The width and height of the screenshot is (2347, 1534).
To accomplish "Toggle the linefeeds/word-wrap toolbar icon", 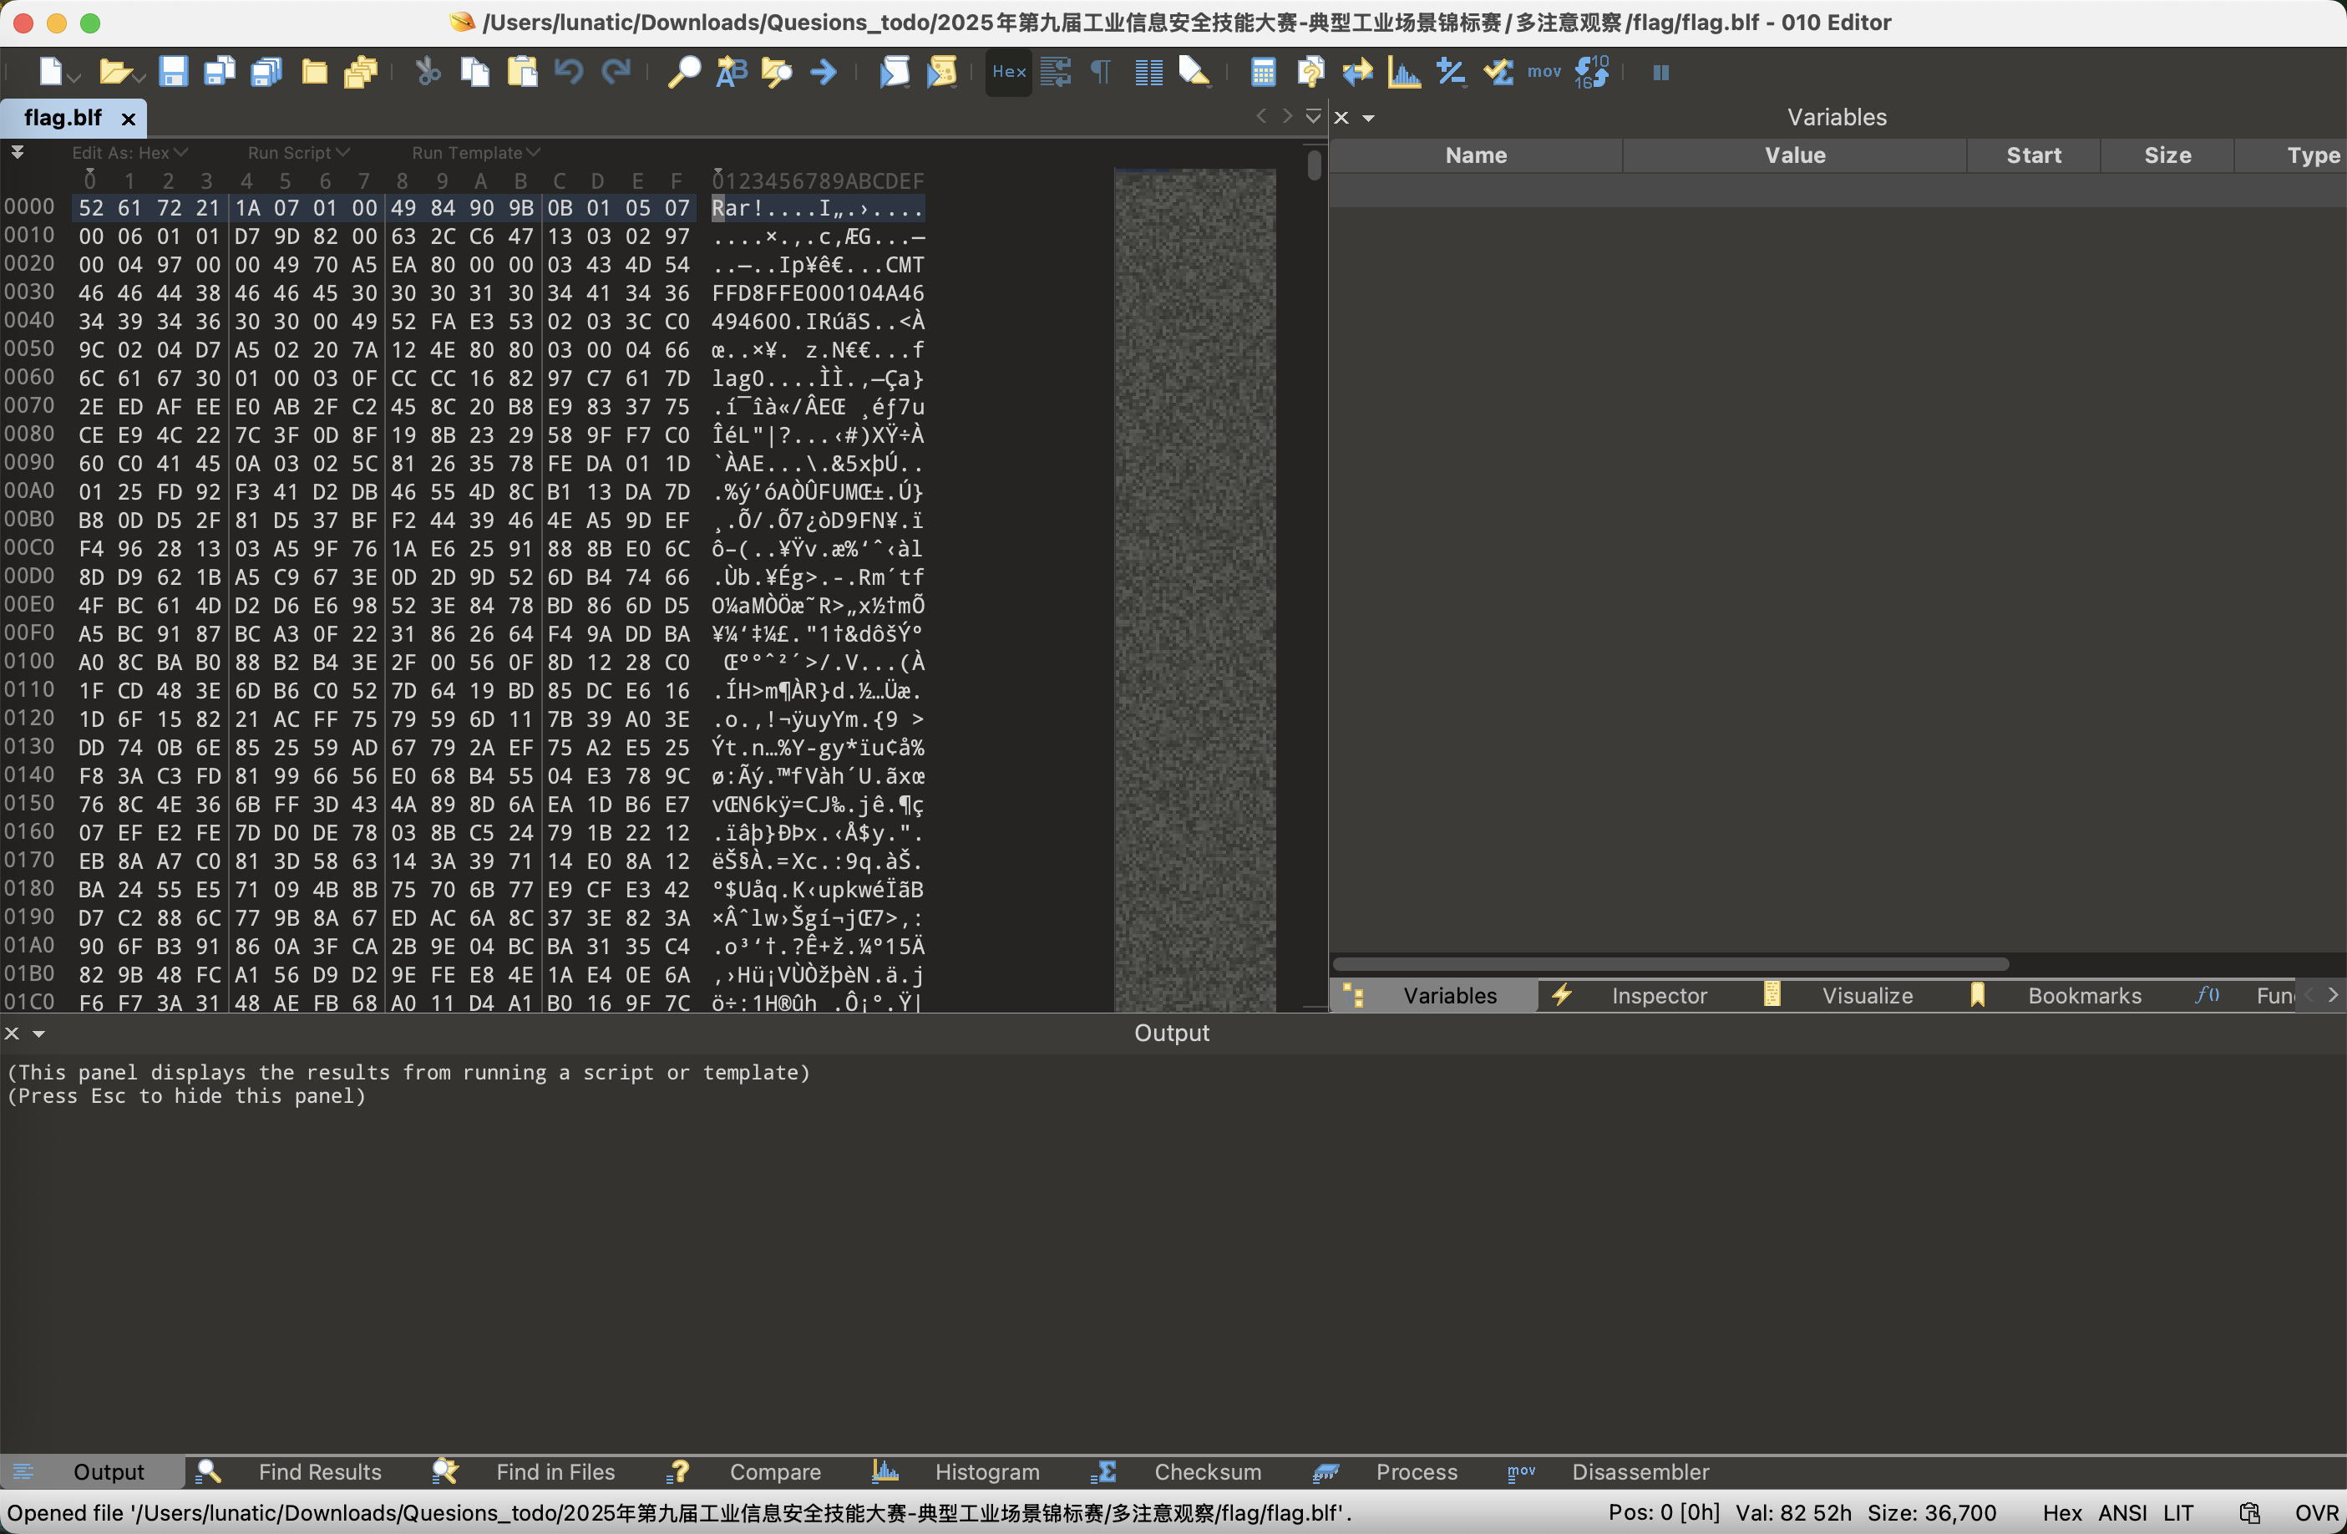I will pos(1055,71).
